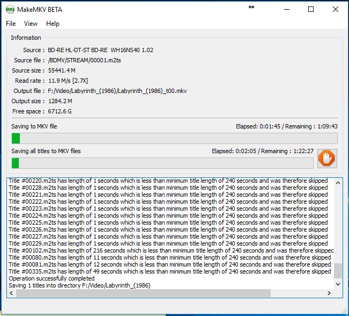Click the log's horizontal scroll right arrow

[329, 293]
